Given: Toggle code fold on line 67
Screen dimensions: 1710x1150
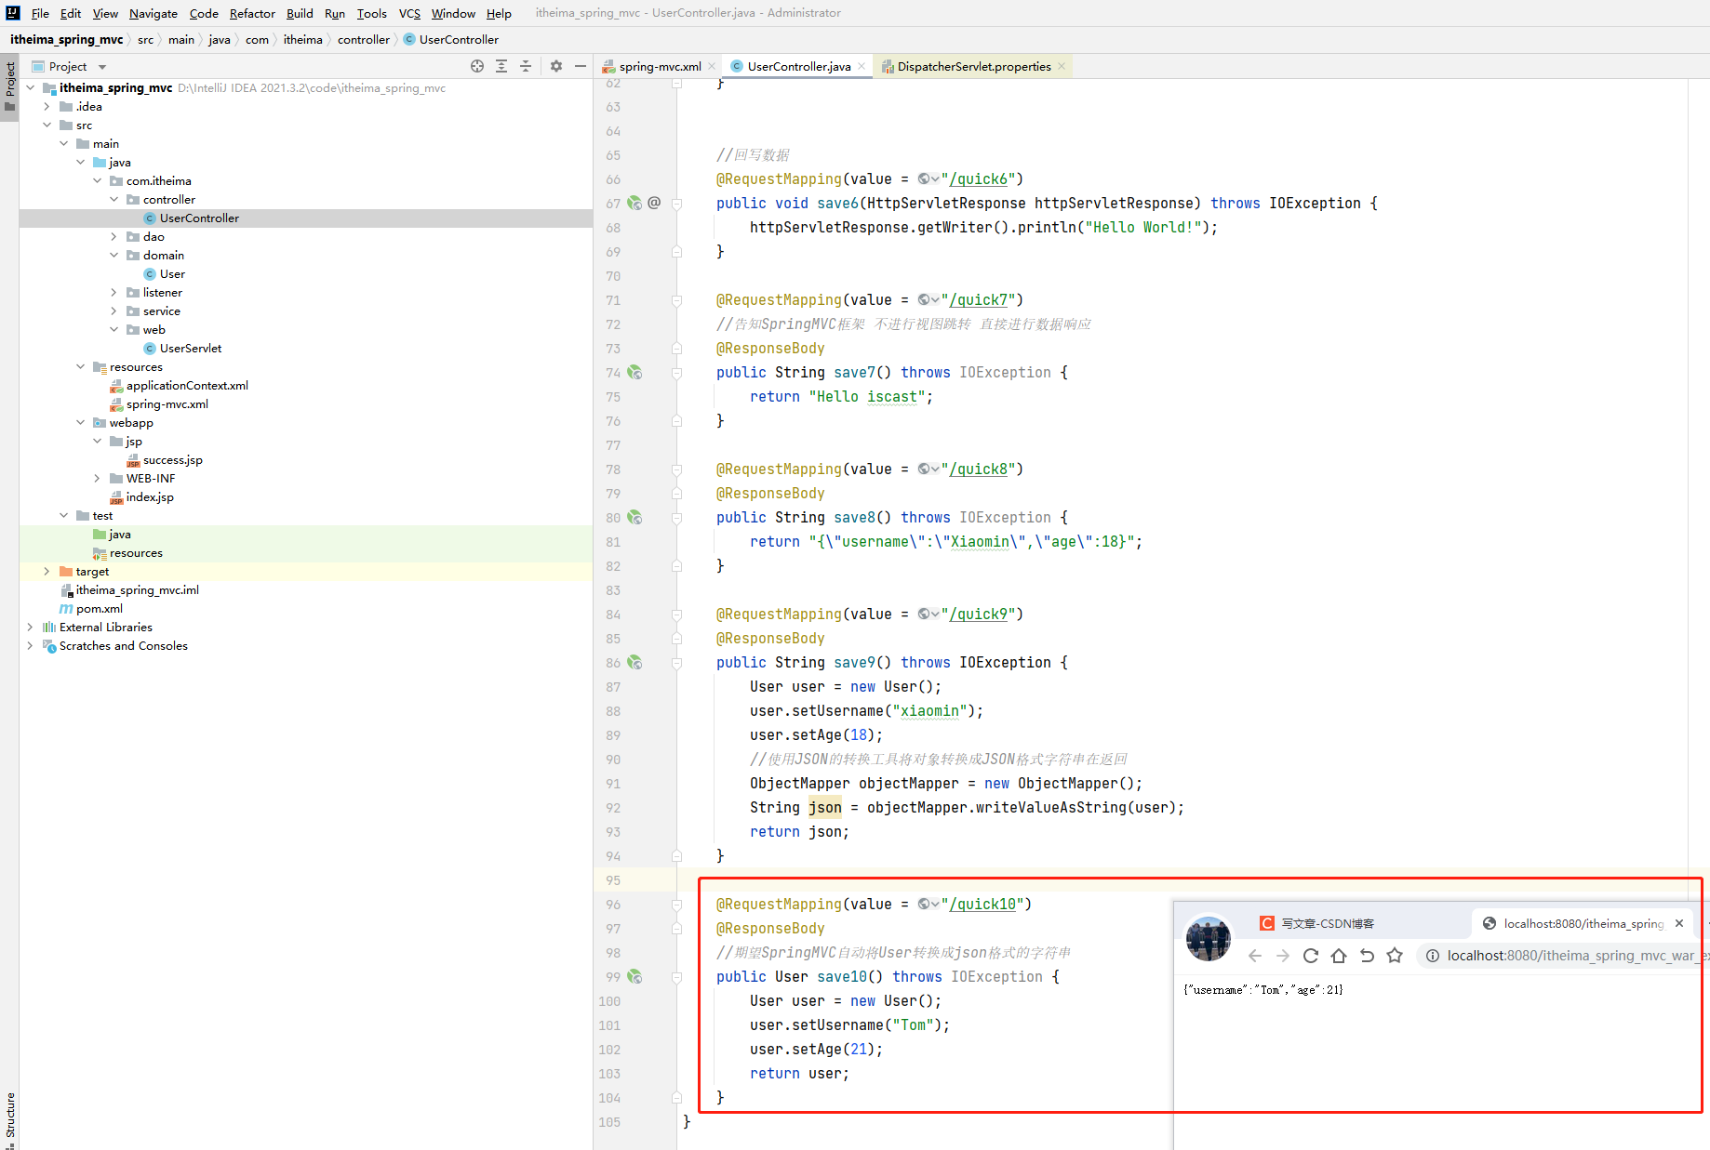Looking at the screenshot, I should [x=677, y=203].
